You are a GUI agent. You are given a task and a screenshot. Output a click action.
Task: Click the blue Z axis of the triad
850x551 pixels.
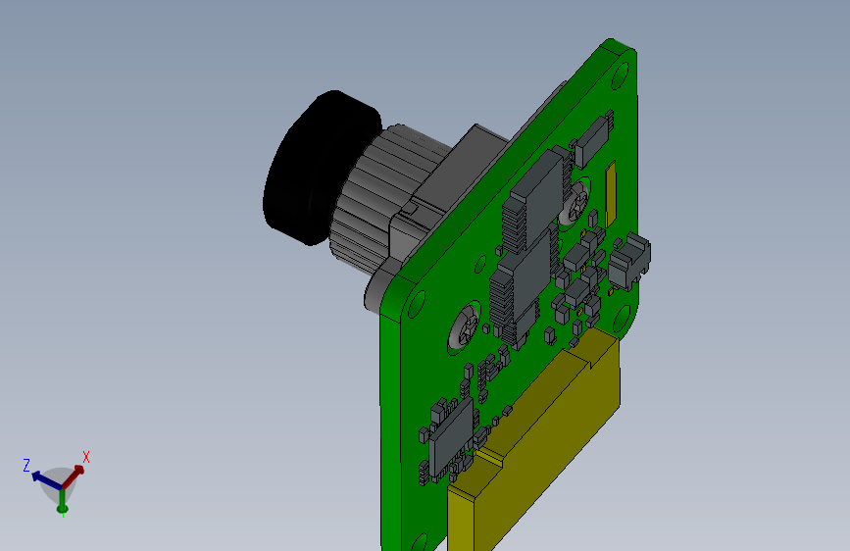[x=47, y=480]
